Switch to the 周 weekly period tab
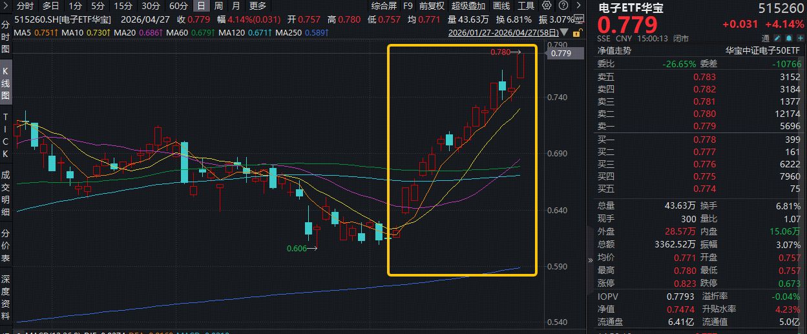This screenshot has height=334, width=807. (220, 6)
